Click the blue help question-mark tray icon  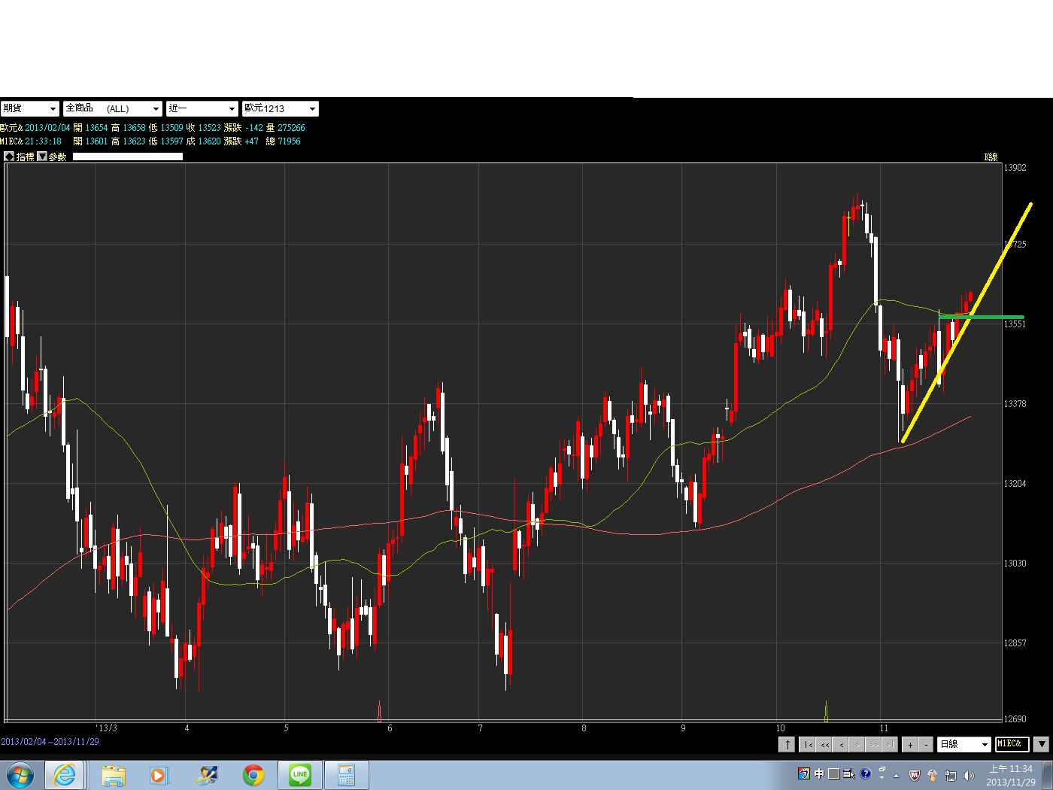tap(865, 773)
